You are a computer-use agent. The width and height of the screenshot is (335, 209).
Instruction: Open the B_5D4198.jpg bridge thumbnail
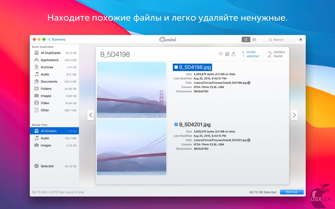coord(132,90)
